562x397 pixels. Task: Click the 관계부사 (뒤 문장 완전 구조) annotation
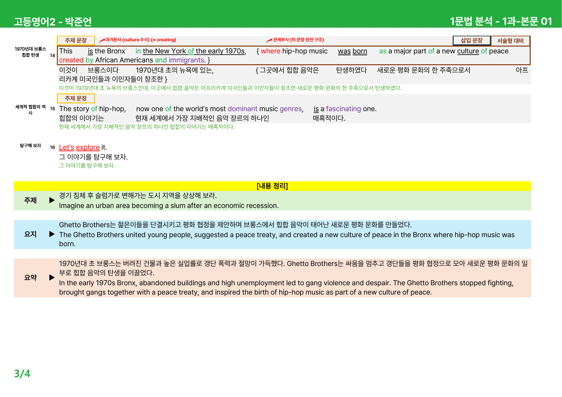click(x=298, y=40)
